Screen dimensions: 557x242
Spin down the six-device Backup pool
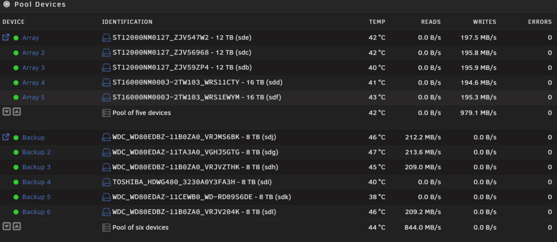coord(6,226)
